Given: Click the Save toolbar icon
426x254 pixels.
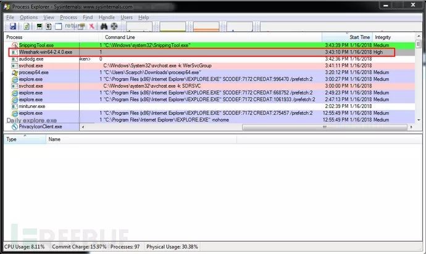Looking at the screenshot, I should 13,26.
